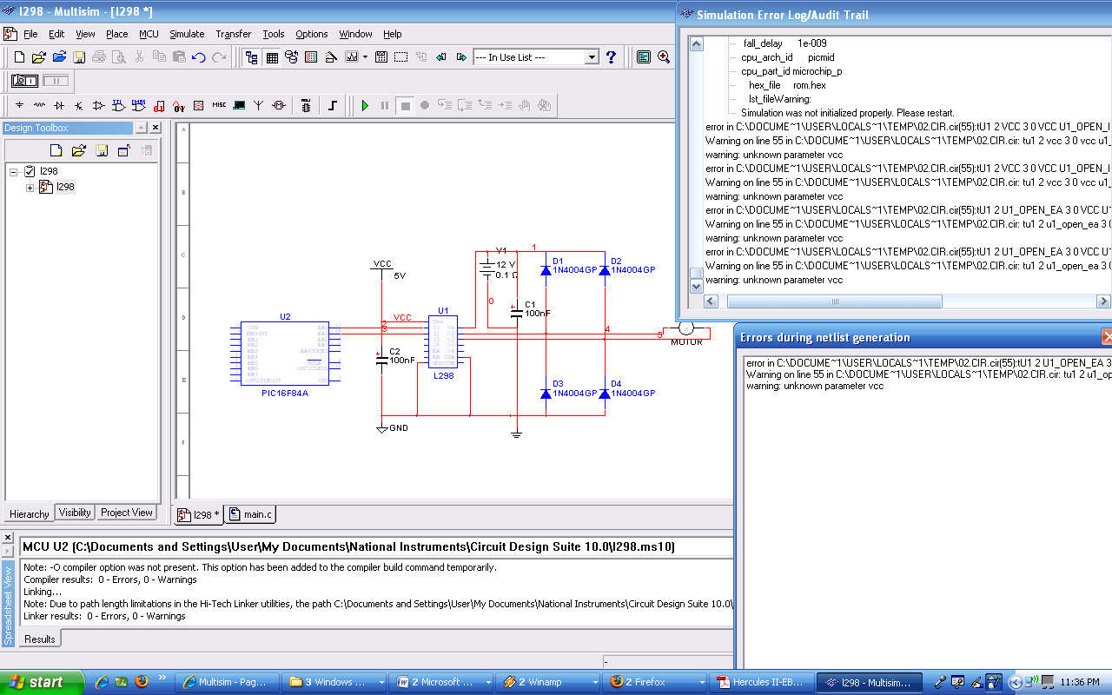The width and height of the screenshot is (1112, 695).
Task: Click the Save icon in main toolbar
Action: tap(79, 57)
